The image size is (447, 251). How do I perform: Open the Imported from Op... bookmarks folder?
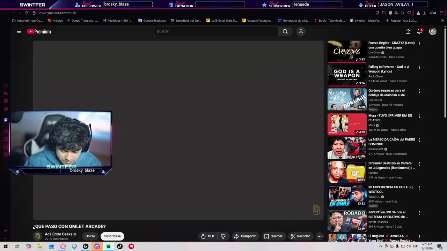click(x=27, y=21)
